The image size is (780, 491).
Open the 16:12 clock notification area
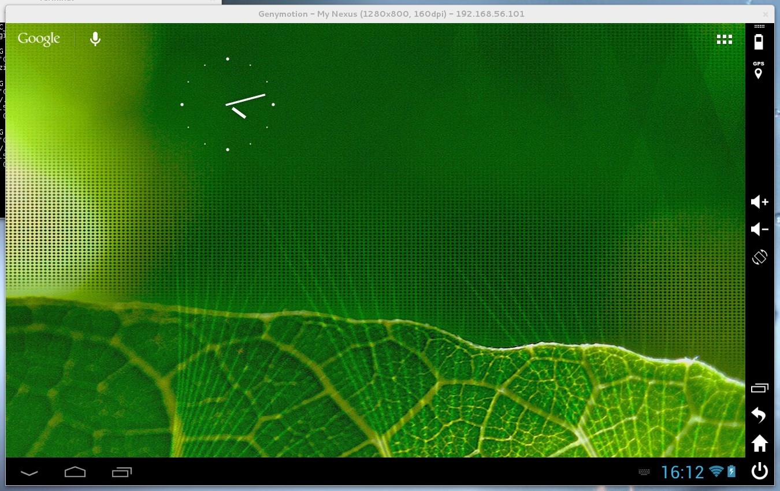click(x=682, y=472)
